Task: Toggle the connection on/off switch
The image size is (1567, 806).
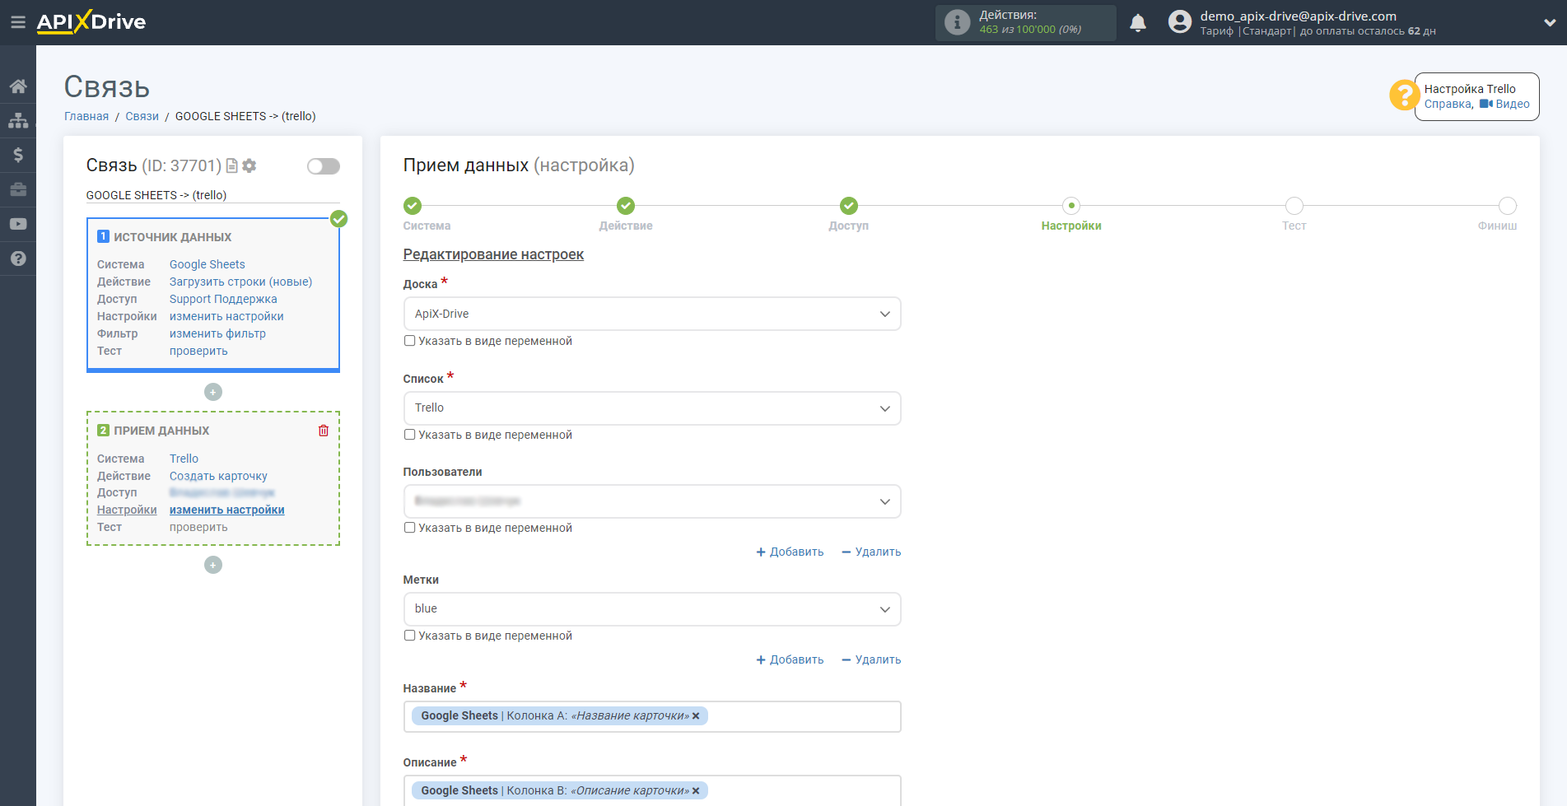Action: (324, 166)
